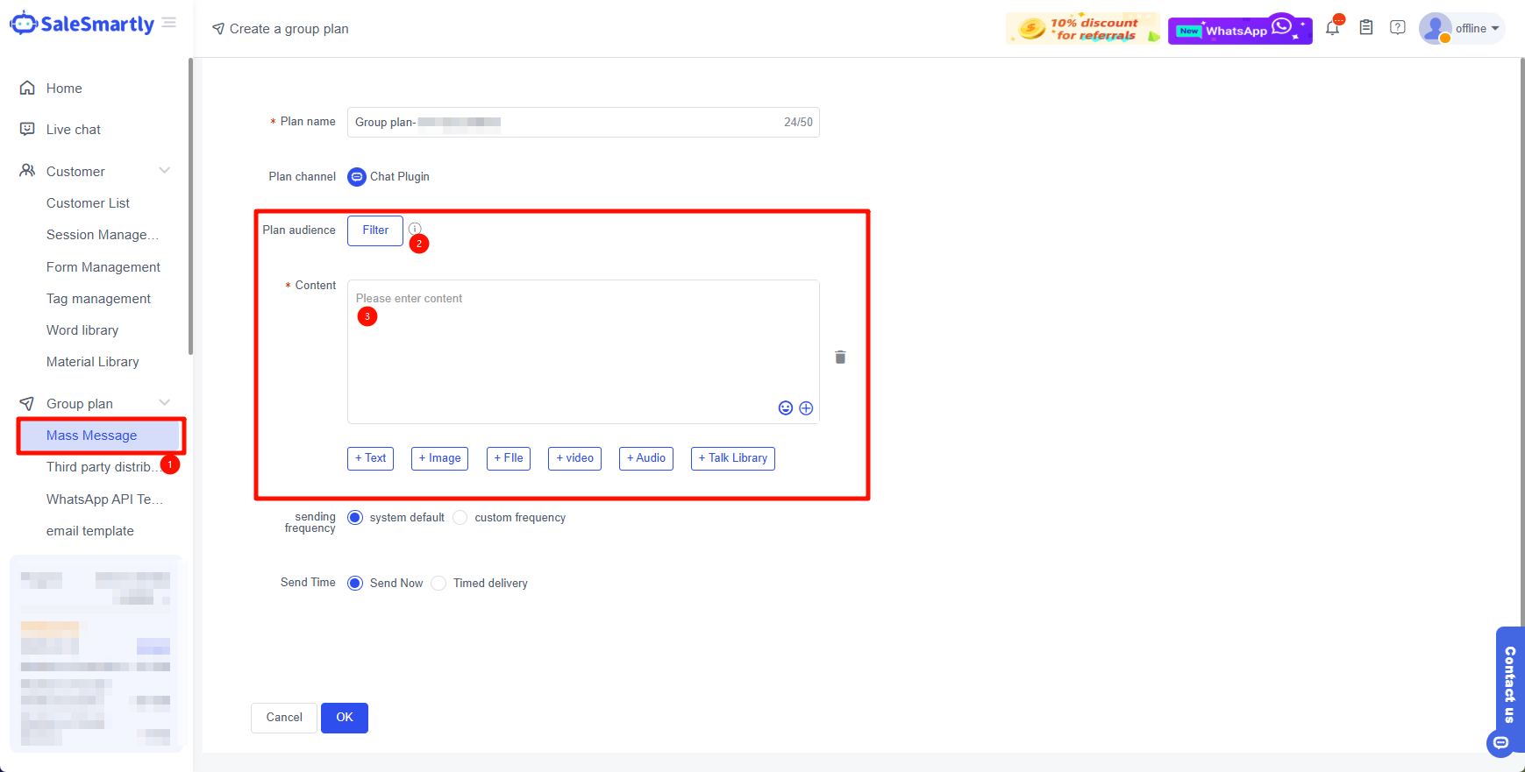
Task: Delete content block with trash icon
Action: [x=840, y=357]
